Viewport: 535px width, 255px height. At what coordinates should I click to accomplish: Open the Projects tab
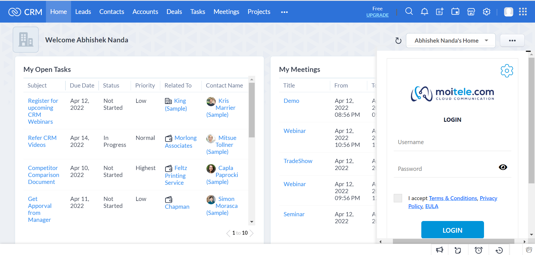click(259, 12)
